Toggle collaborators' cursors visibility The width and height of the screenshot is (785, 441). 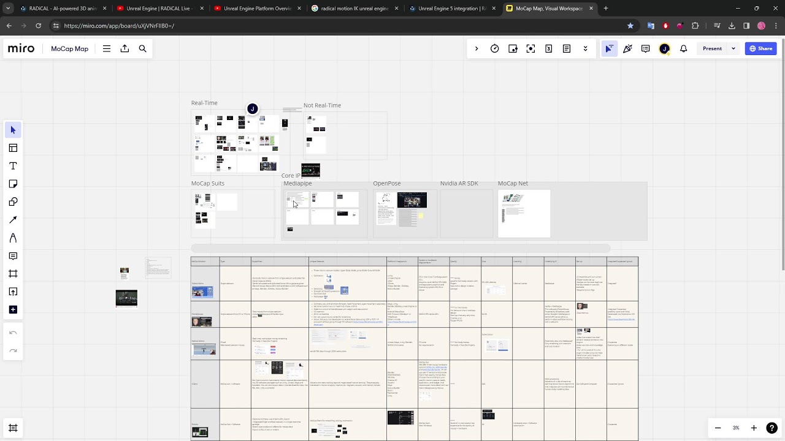pos(609,48)
